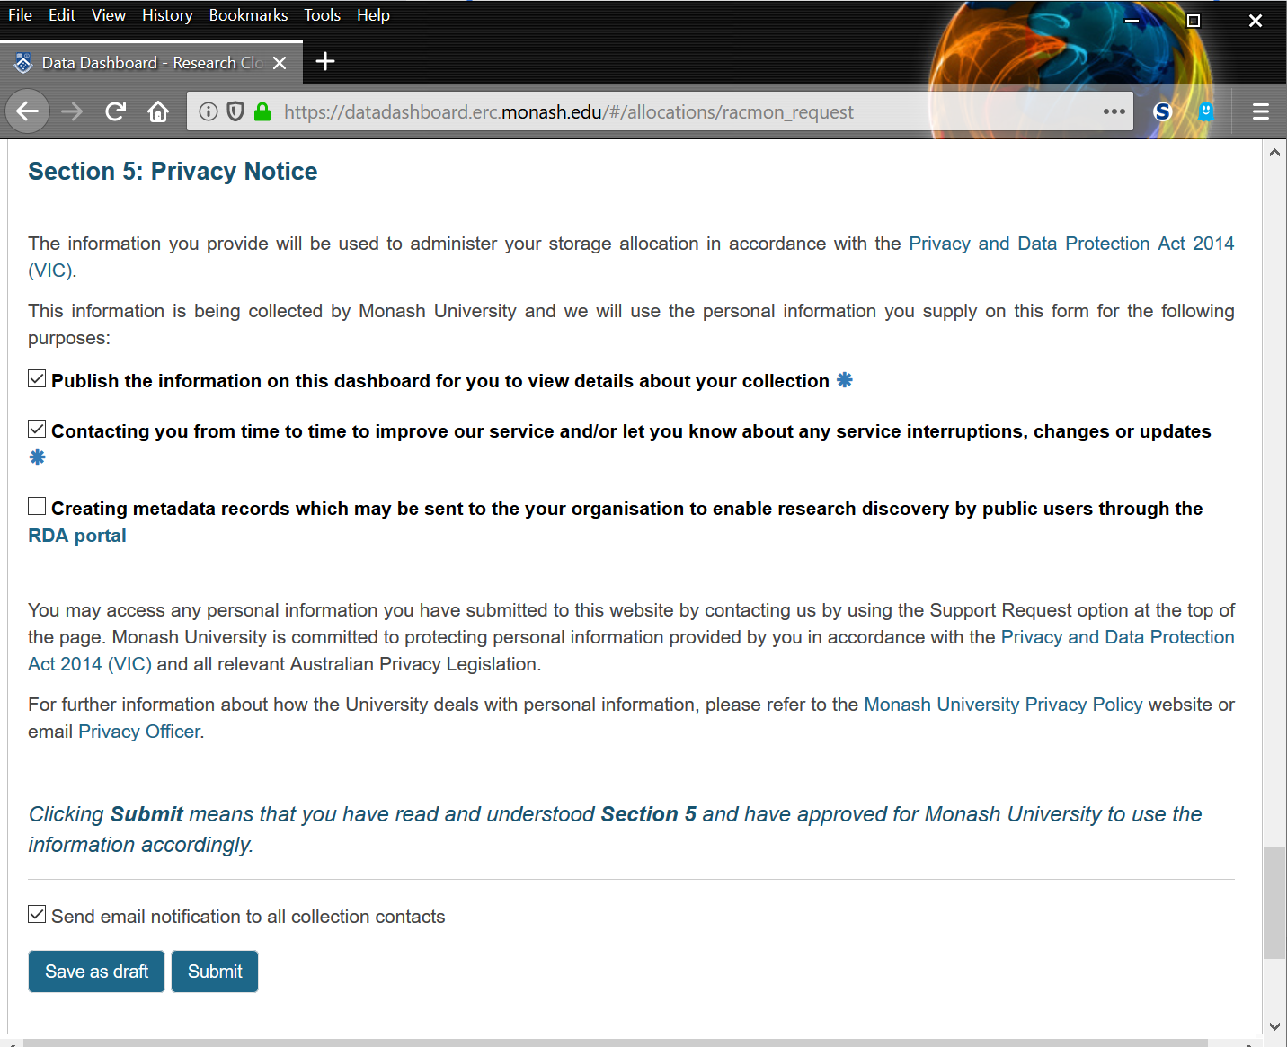Click the scroll up arrow
The width and height of the screenshot is (1287, 1047).
(x=1274, y=152)
